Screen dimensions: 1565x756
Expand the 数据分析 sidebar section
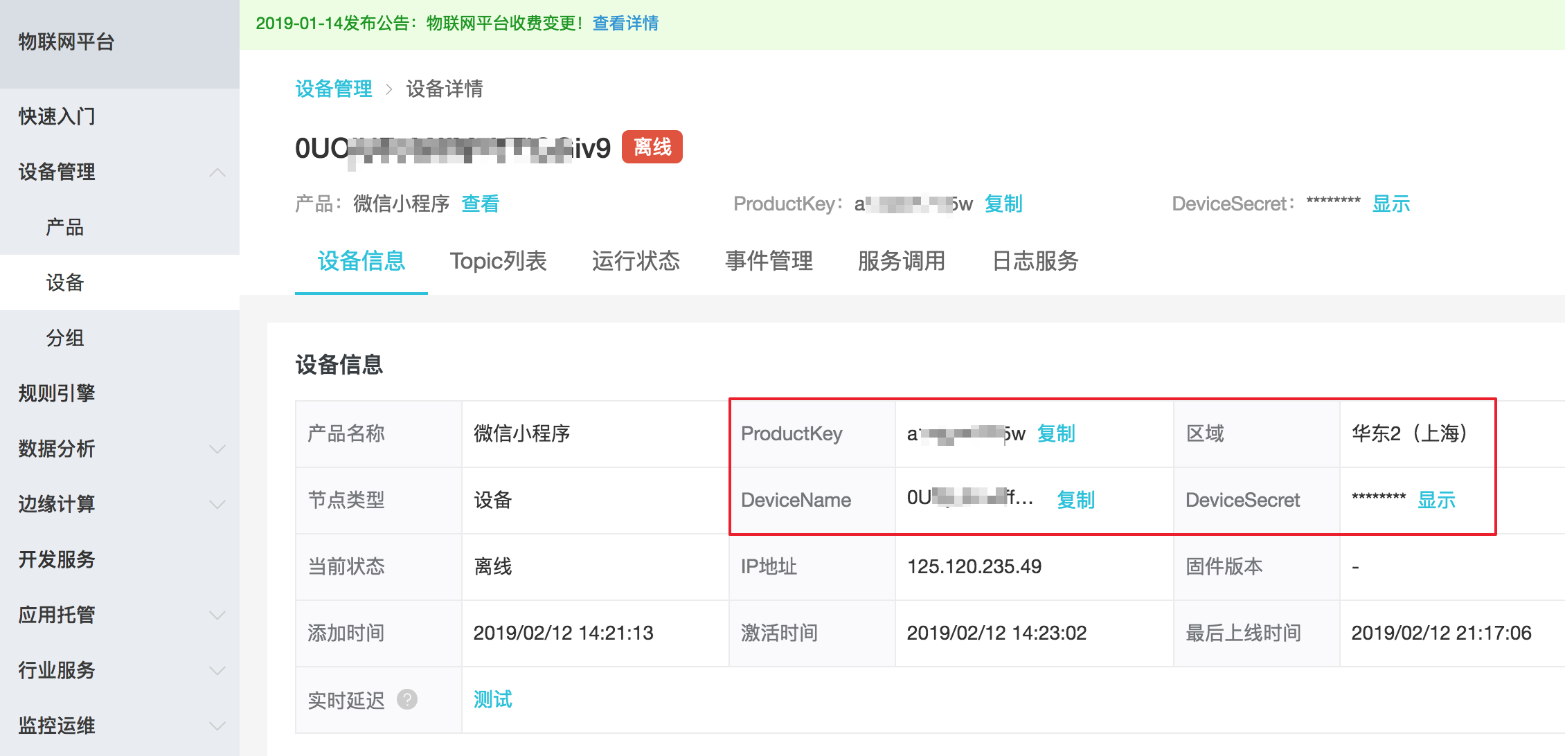[x=217, y=449]
